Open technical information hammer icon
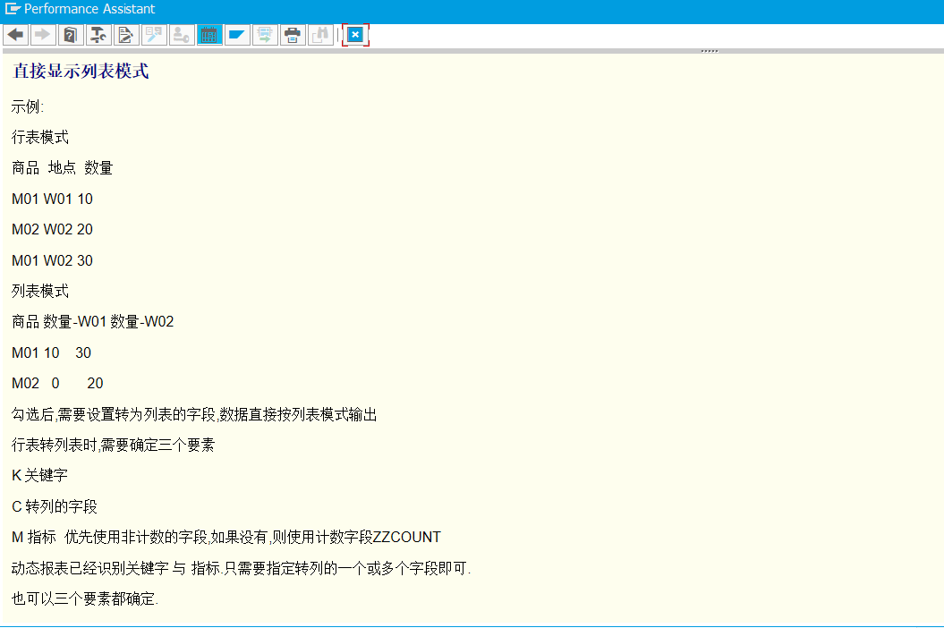This screenshot has width=944, height=628. 98,35
